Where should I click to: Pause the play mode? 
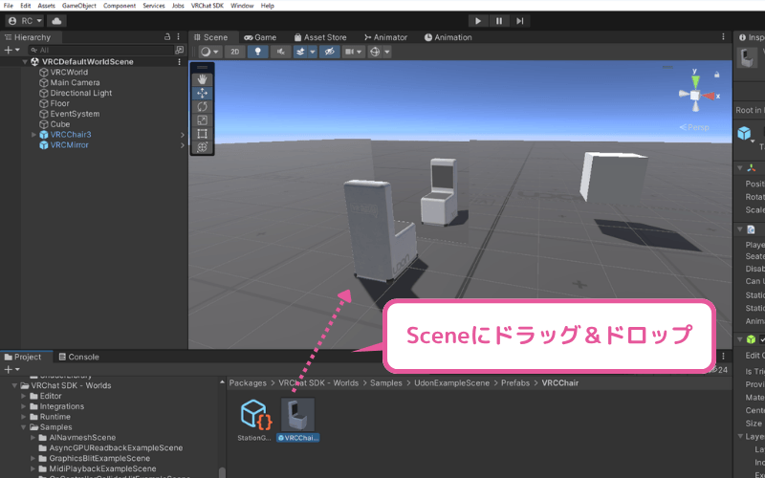[x=499, y=21]
